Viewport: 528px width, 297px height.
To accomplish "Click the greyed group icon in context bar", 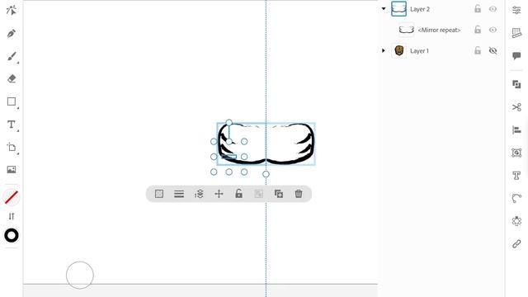I will coord(258,194).
